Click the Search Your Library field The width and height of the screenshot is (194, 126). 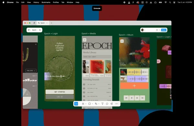(97, 57)
